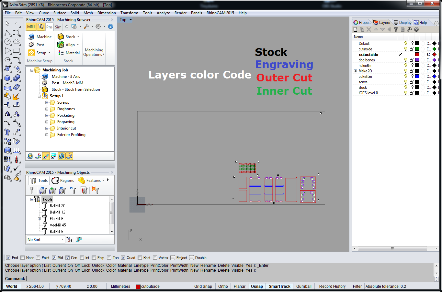Click the last icon in Machining Browser bottom toolbar
The image size is (442, 292).
pyautogui.click(x=69, y=156)
